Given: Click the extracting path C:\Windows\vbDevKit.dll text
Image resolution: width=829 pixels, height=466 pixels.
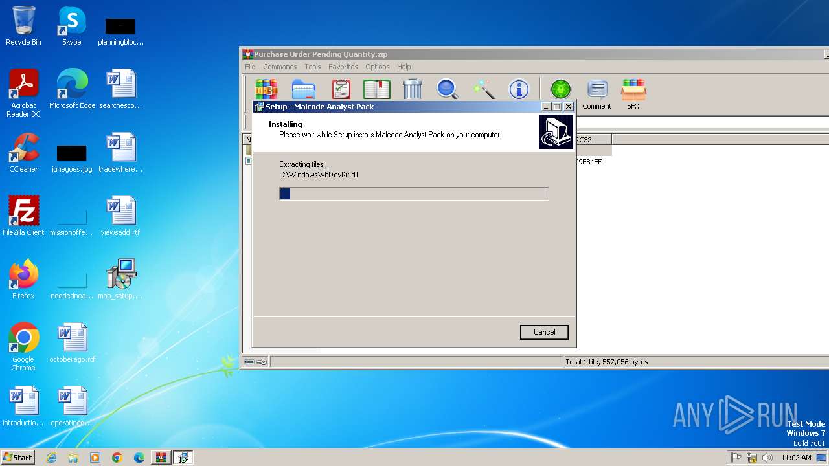Looking at the screenshot, I should (x=319, y=175).
